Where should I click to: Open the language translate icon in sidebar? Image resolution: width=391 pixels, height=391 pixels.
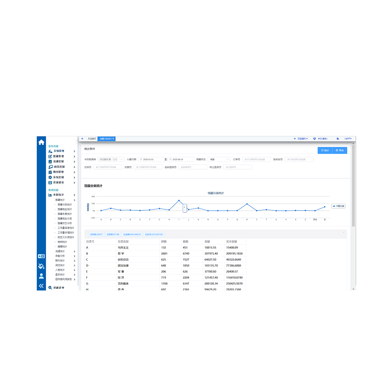(41, 256)
